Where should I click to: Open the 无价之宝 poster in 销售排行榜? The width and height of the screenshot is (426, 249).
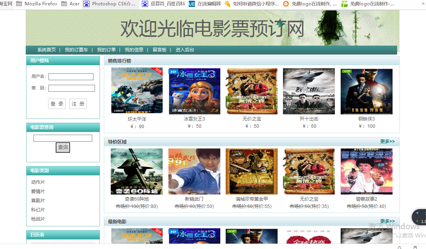pyautogui.click(x=251, y=91)
